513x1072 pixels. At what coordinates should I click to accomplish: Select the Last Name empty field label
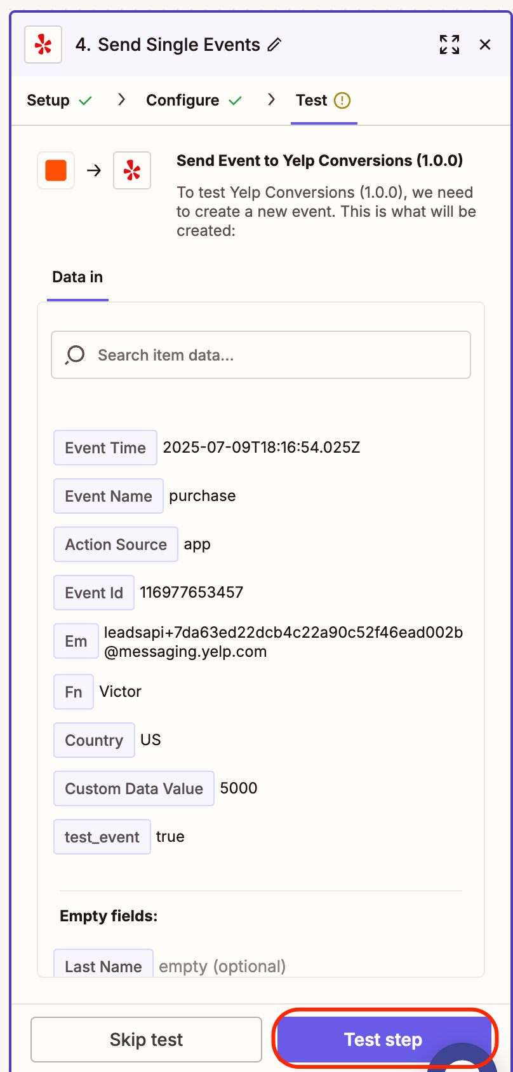(103, 964)
